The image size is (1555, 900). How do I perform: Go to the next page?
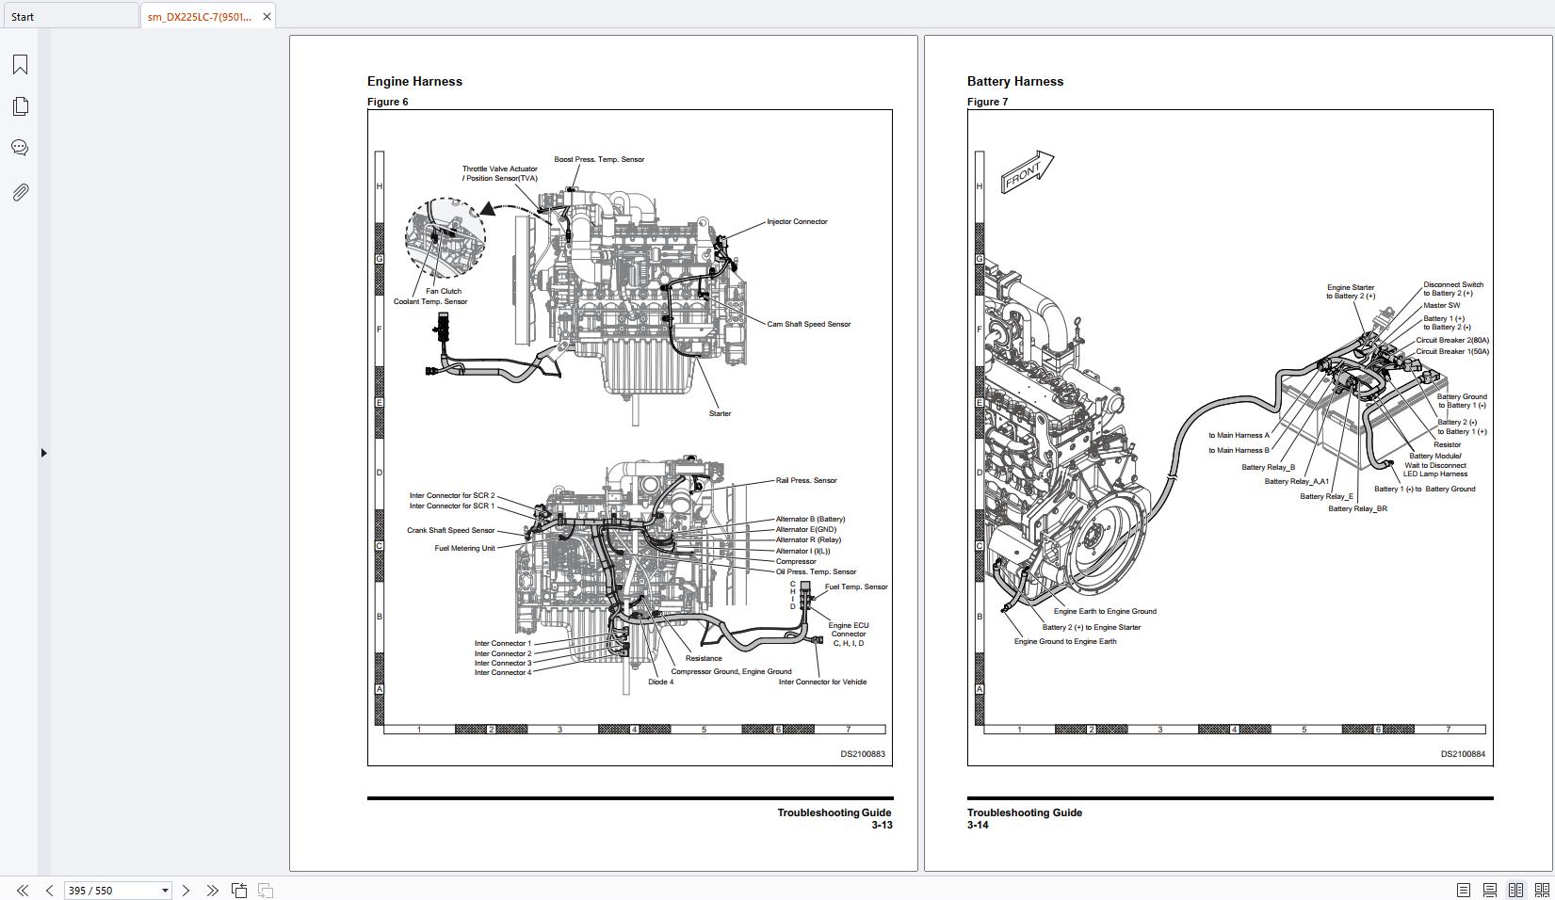186,890
